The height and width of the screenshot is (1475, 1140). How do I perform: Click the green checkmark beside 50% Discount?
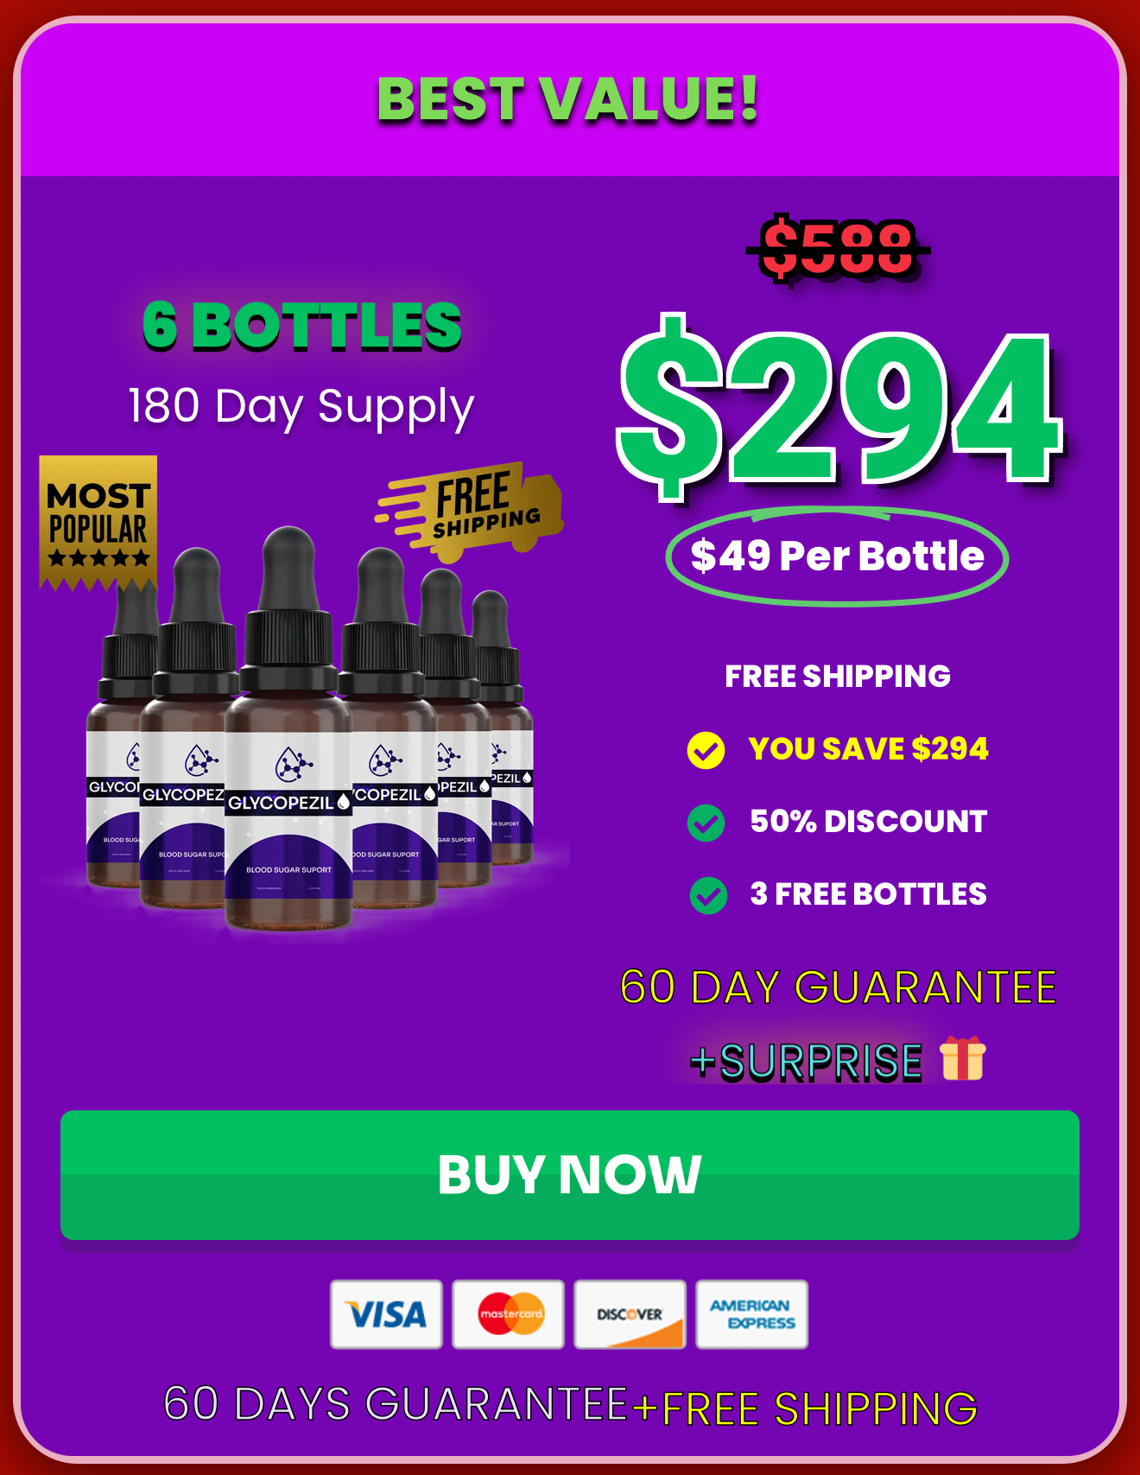706,823
